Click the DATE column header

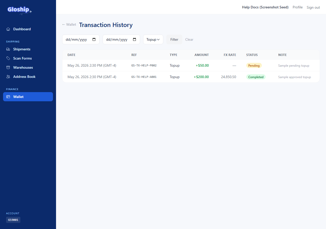71,55
